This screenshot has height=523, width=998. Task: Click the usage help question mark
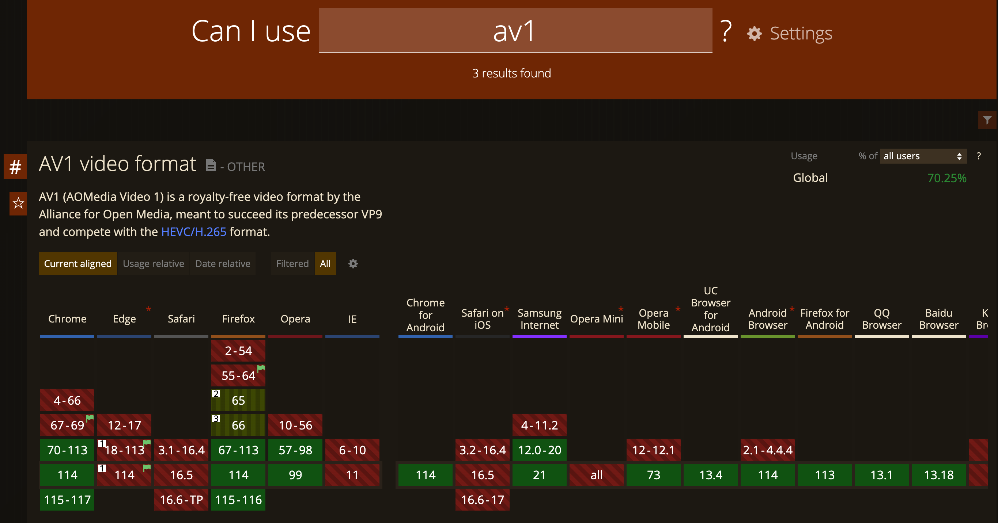coord(979,156)
